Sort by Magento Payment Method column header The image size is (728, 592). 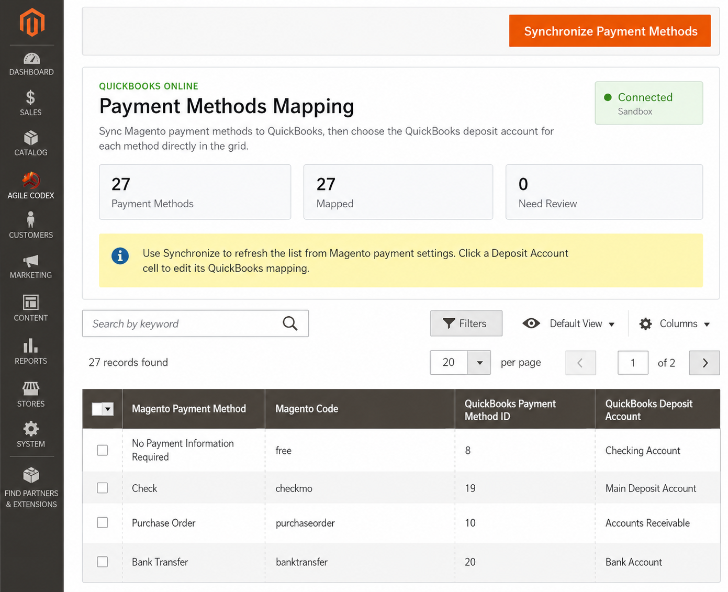tap(194, 409)
